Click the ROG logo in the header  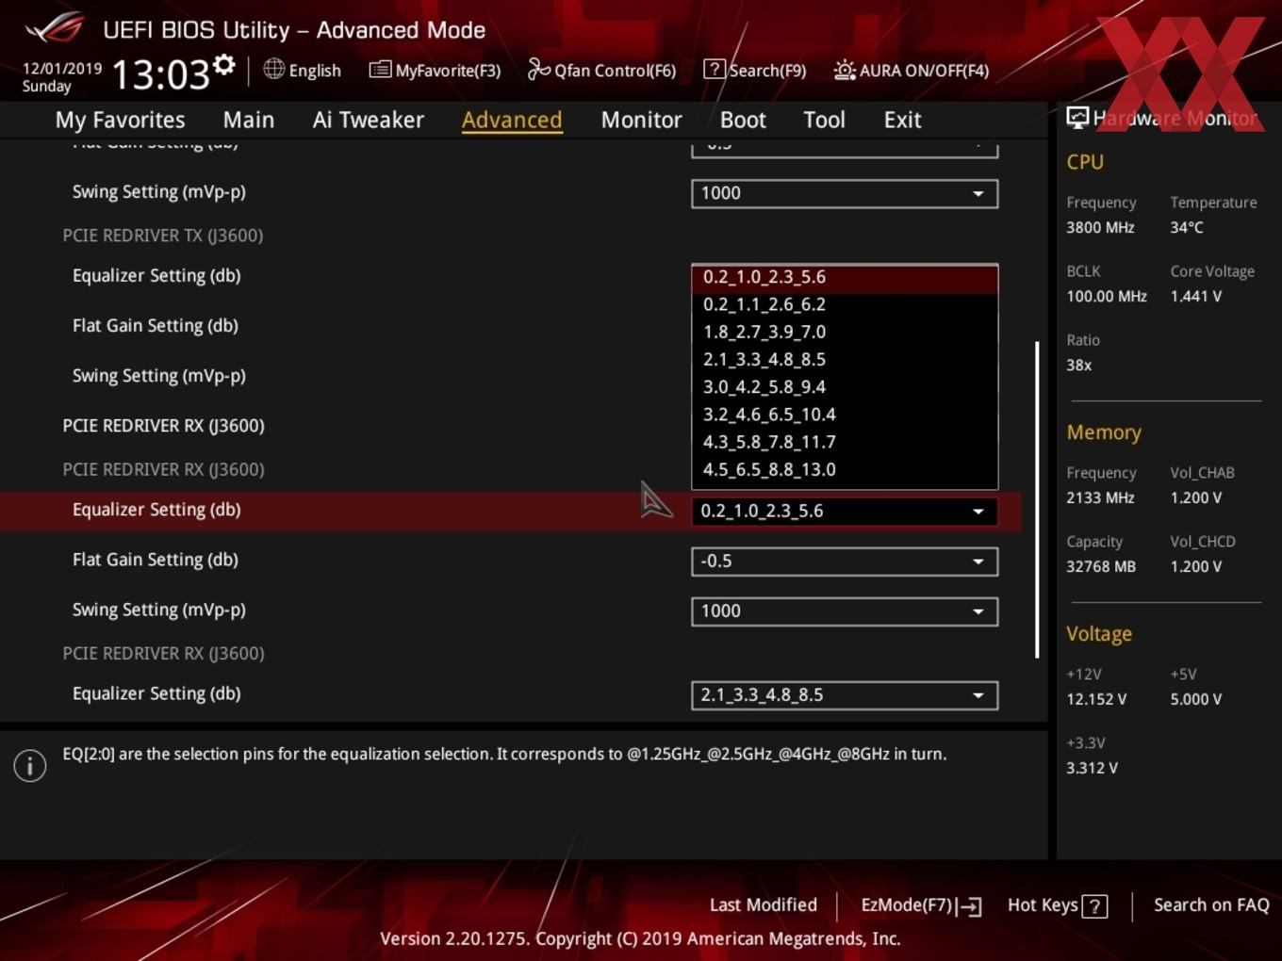click(x=55, y=27)
